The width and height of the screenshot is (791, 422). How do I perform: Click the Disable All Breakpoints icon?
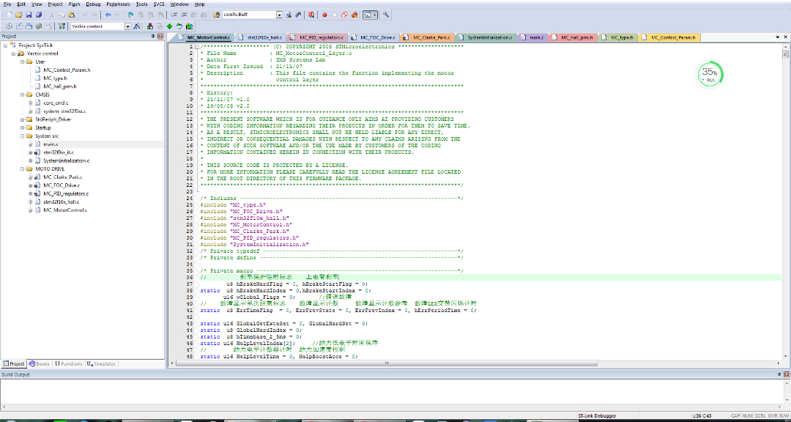tap(344, 15)
